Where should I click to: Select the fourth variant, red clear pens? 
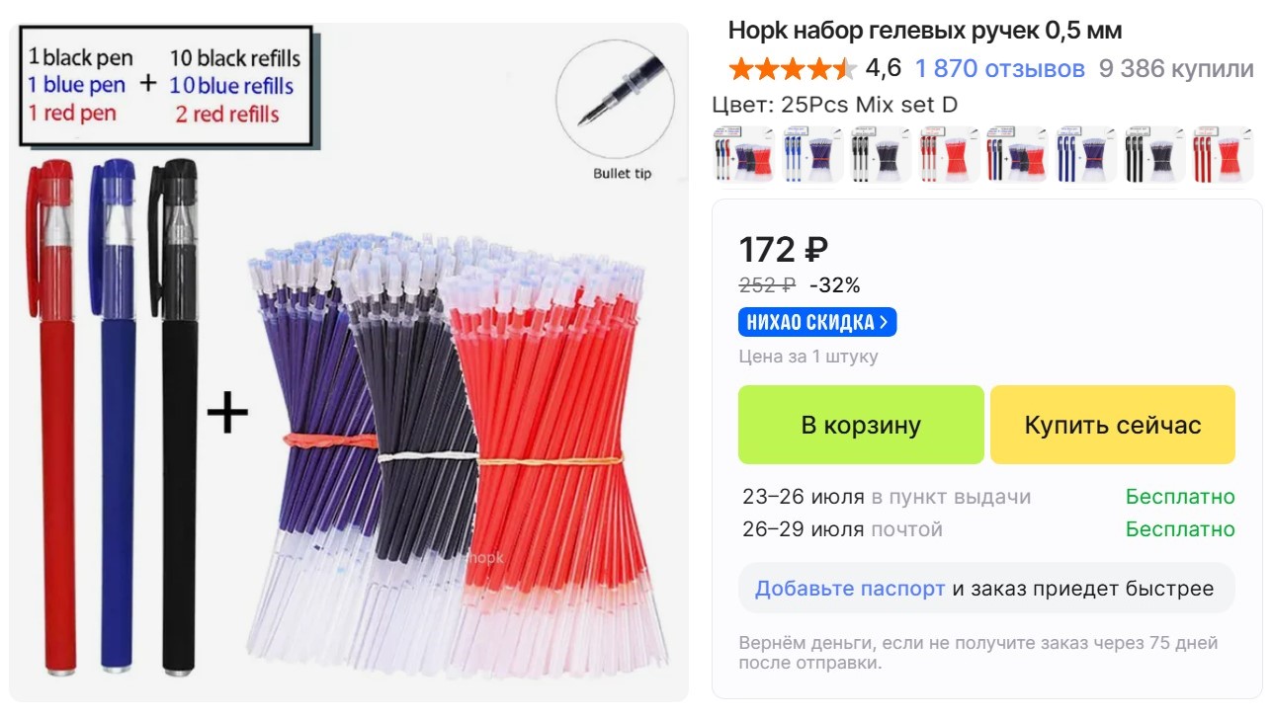(949, 154)
